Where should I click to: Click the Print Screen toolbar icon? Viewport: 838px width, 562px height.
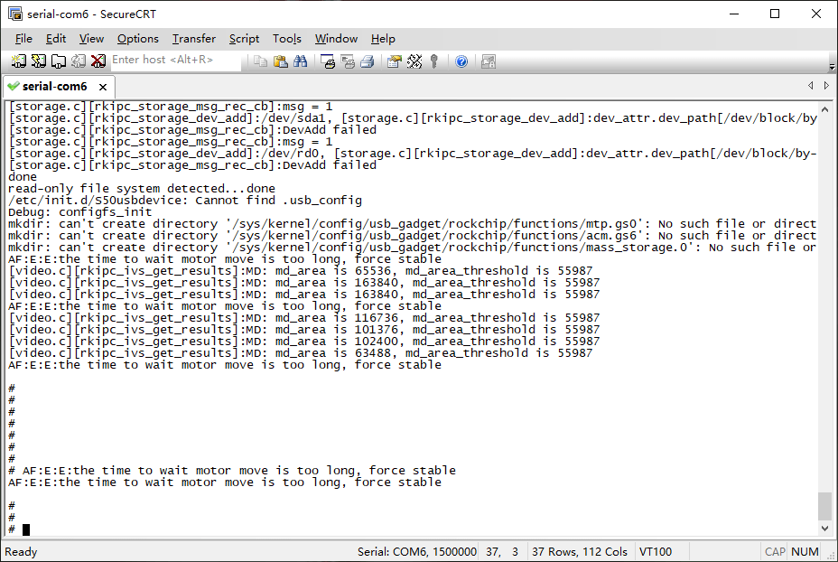[328, 61]
